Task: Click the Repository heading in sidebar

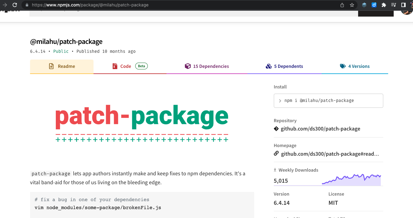Action: pos(285,121)
